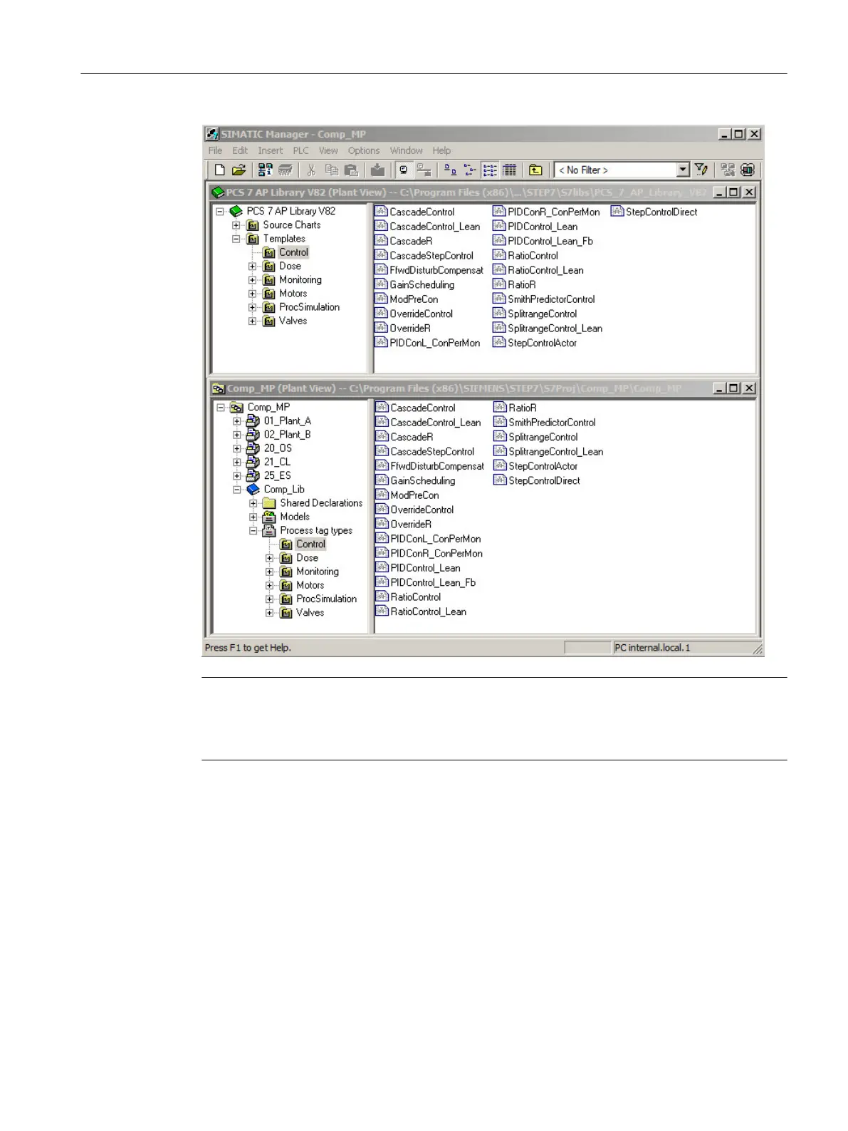848x1131 pixels.
Task: Click the Configure Network toolbar icon
Action: [x=727, y=170]
